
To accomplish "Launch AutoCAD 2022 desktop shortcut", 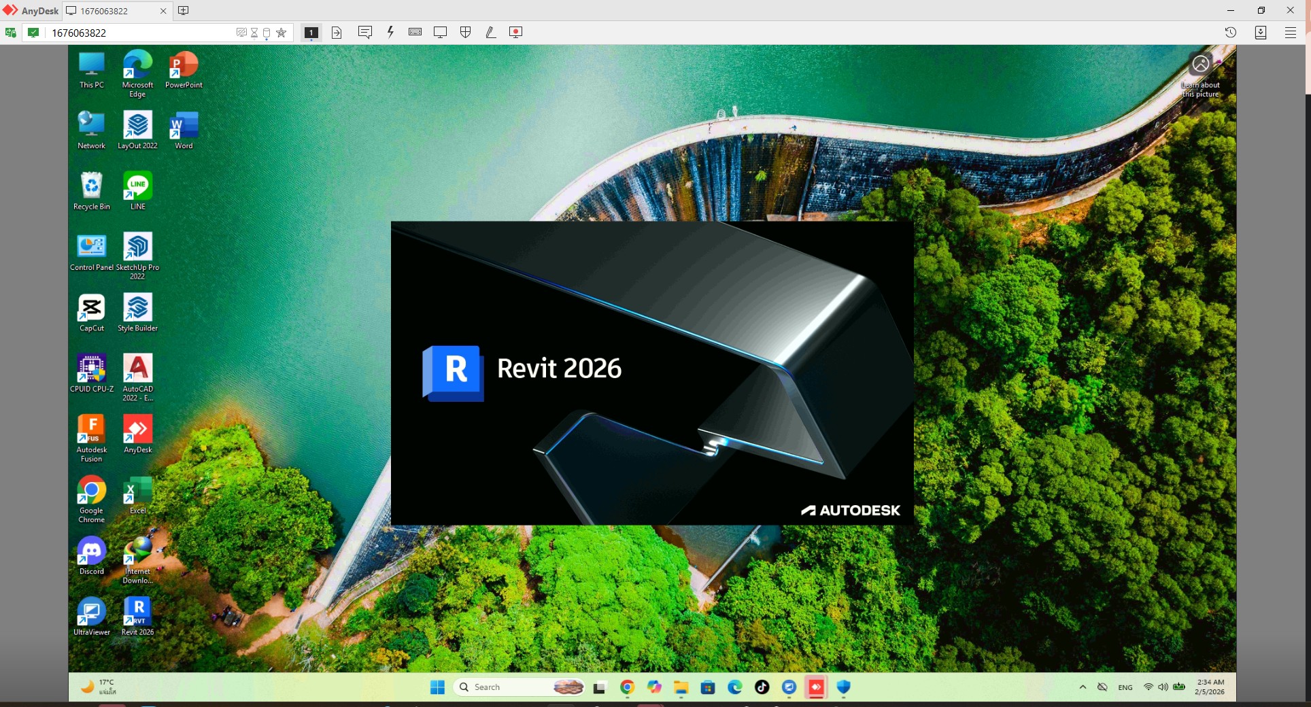I will 137,377.
